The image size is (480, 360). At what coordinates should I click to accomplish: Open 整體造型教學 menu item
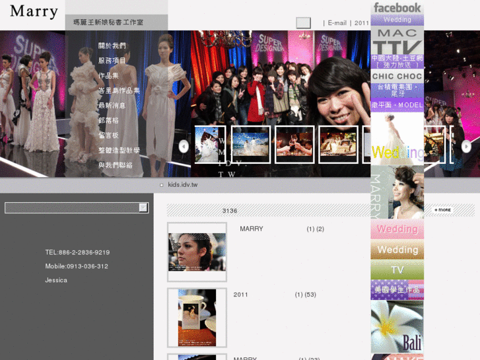click(x=119, y=151)
